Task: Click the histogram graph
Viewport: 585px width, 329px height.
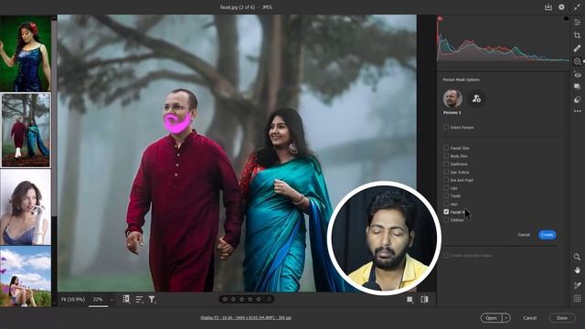Action: coord(503,39)
